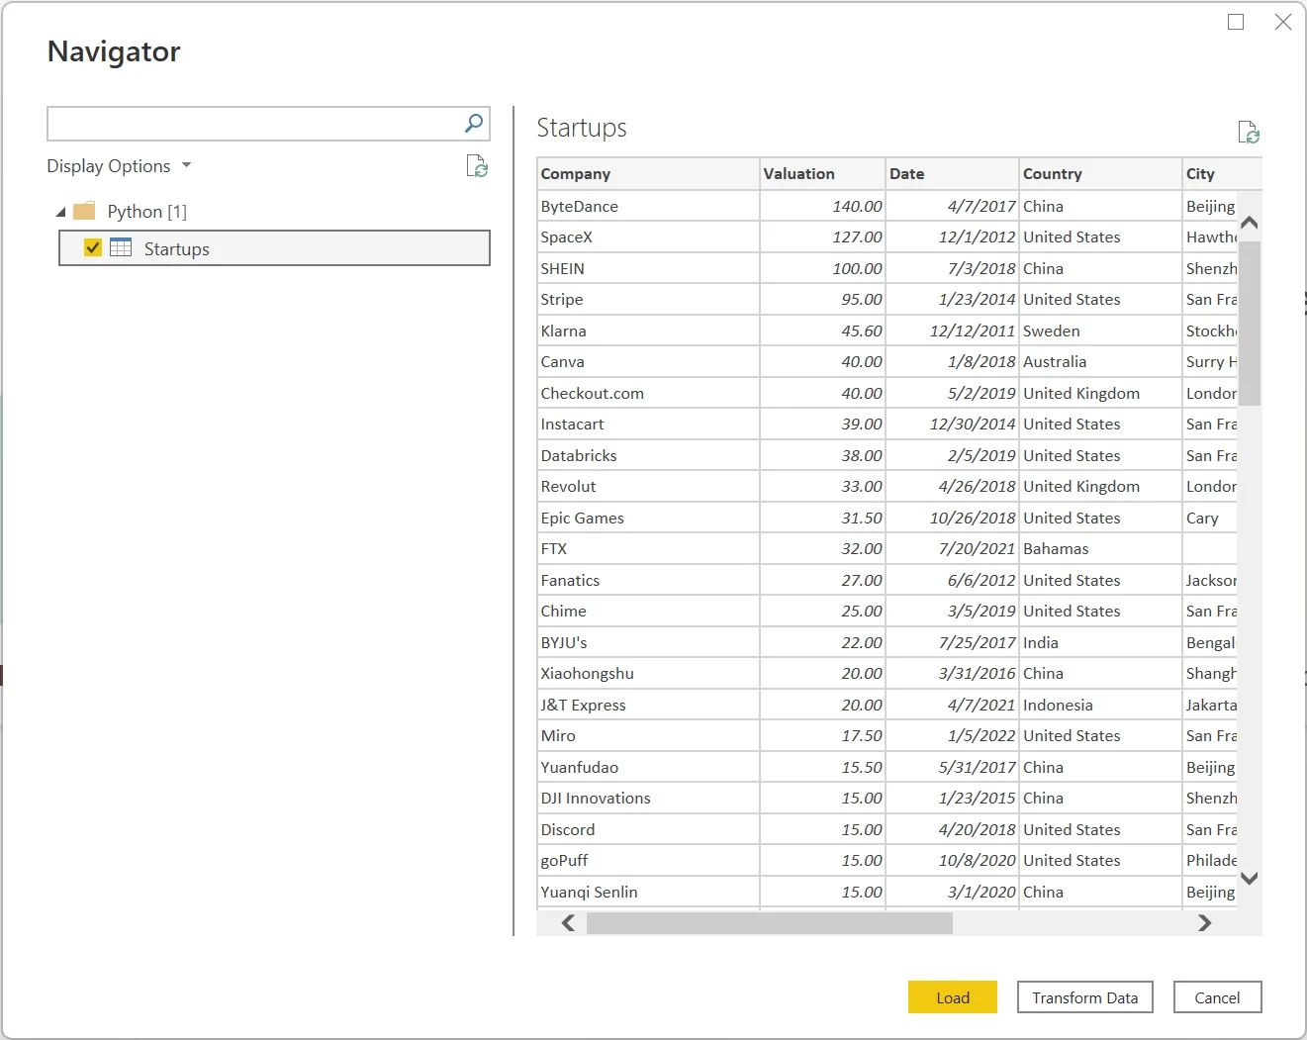Click the SHEIN company cell

648,268
